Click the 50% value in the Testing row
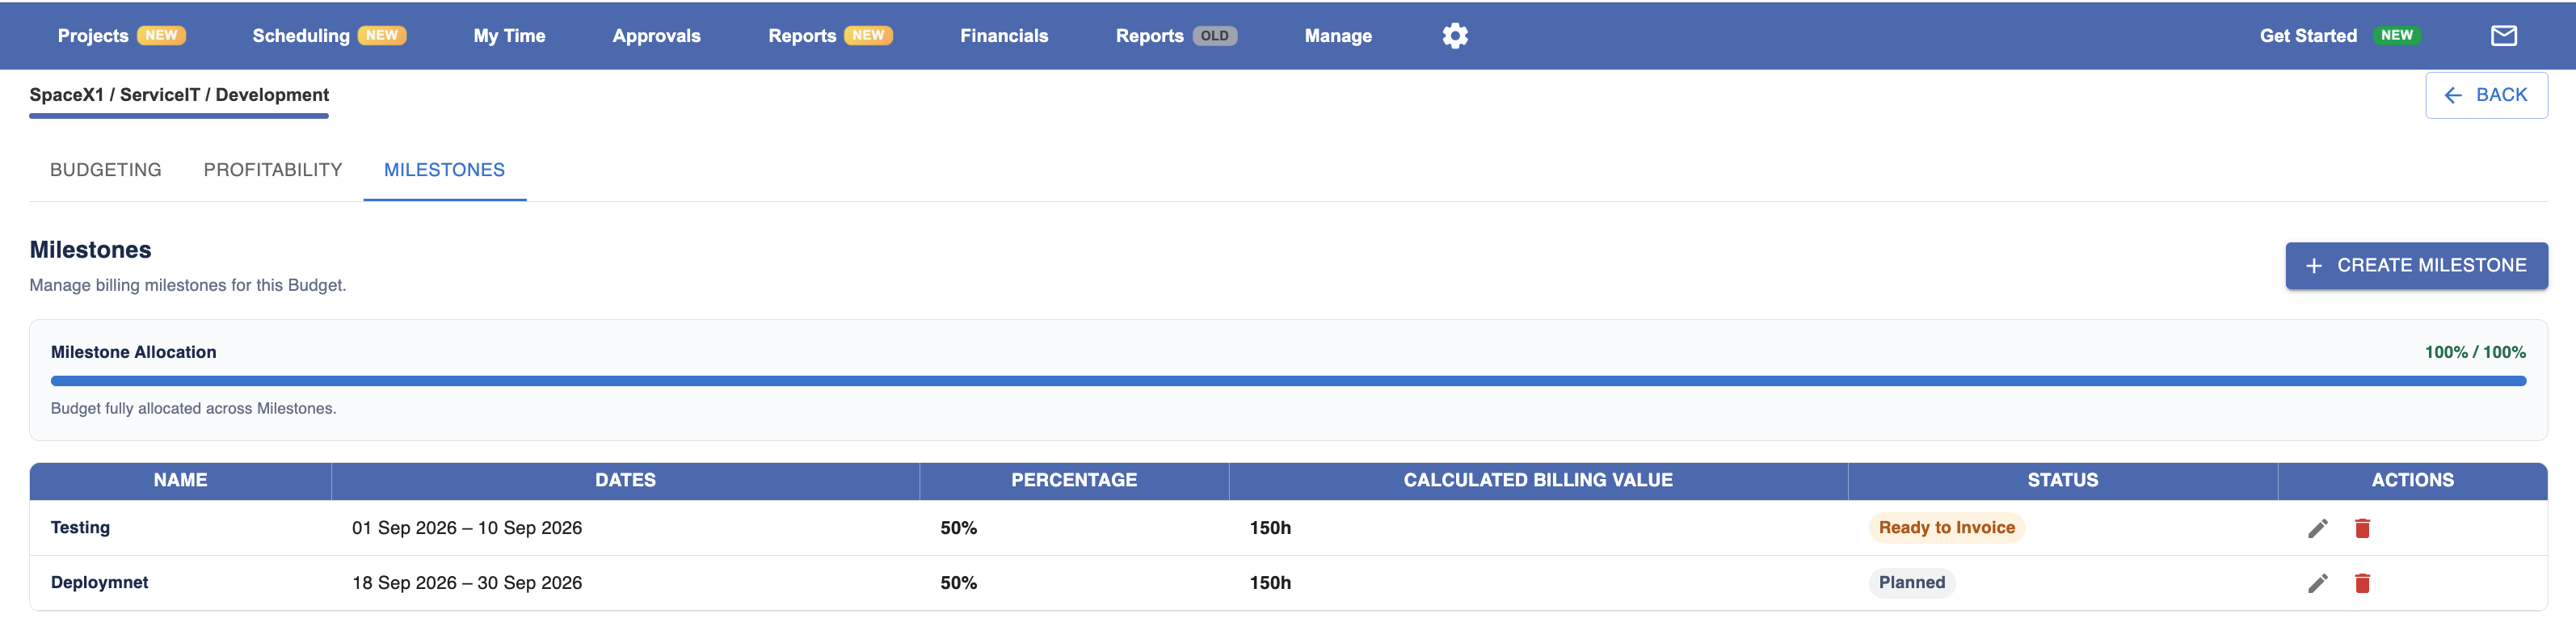 958,528
